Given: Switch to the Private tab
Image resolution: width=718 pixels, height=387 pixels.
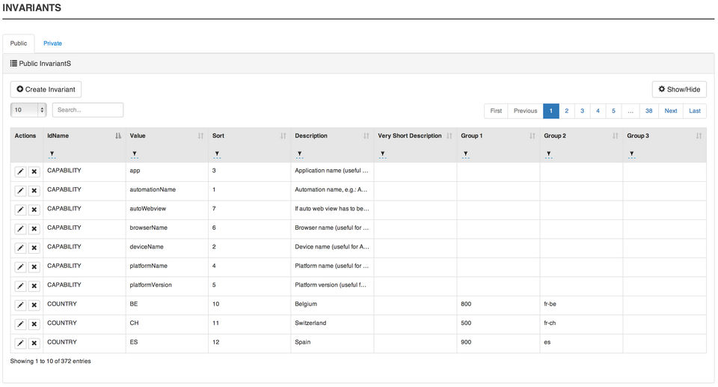Looking at the screenshot, I should (52, 43).
